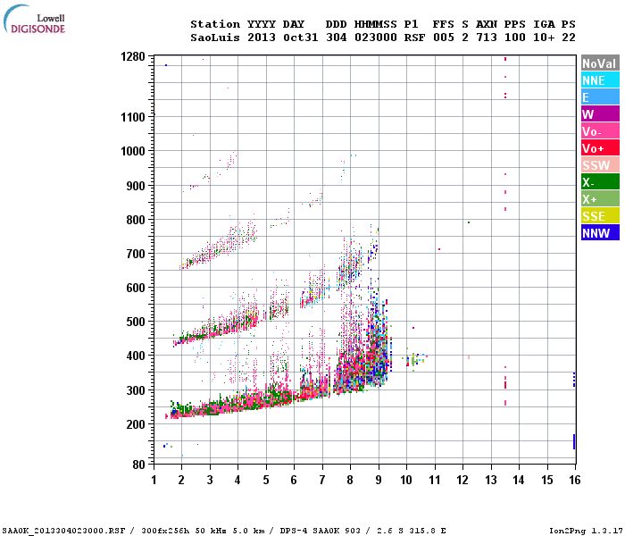
Task: Click frequency axis label 1
Action: click(x=154, y=480)
